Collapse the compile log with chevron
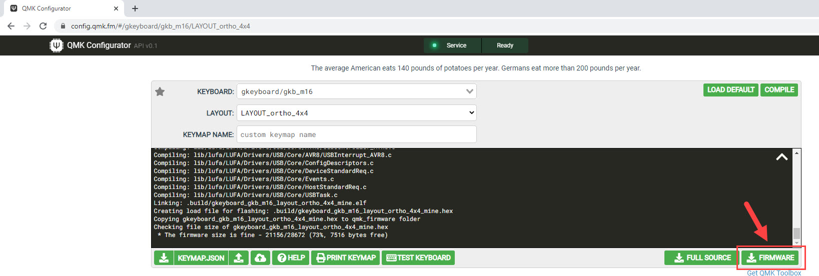 click(781, 157)
